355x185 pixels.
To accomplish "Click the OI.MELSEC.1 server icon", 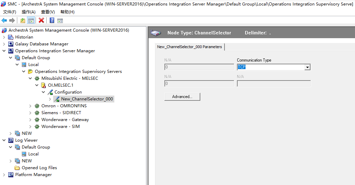I will pos(44,85).
